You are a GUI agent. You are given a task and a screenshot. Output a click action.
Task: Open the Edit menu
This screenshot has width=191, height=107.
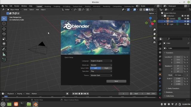(11, 6)
